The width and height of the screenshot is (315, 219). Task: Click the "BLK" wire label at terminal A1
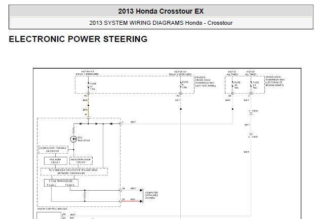point(72,218)
